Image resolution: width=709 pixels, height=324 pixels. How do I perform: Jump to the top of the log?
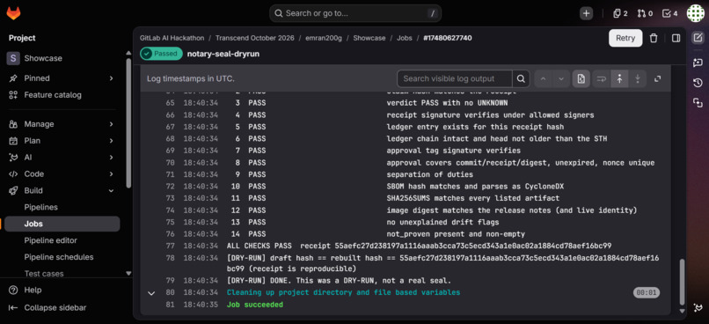pos(619,78)
